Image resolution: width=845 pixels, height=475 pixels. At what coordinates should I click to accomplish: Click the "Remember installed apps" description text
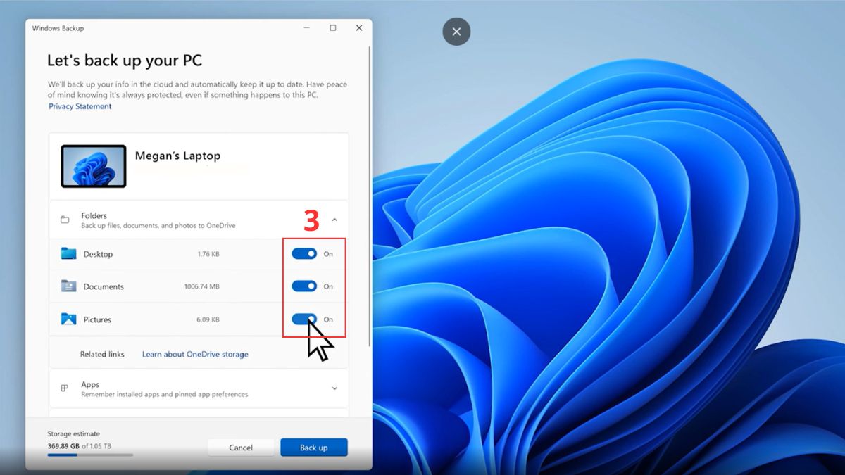[165, 395]
